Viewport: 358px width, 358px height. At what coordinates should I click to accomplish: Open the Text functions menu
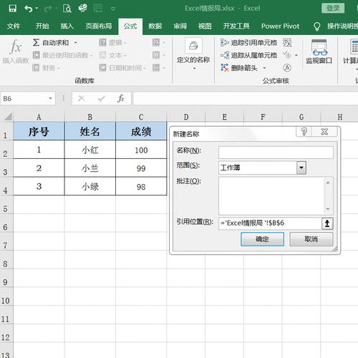point(112,55)
